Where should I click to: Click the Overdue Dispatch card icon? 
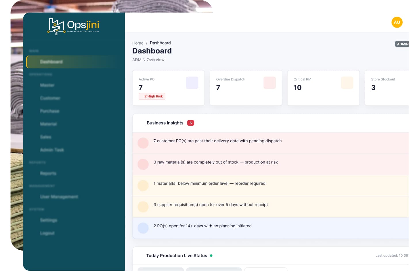[270, 83]
